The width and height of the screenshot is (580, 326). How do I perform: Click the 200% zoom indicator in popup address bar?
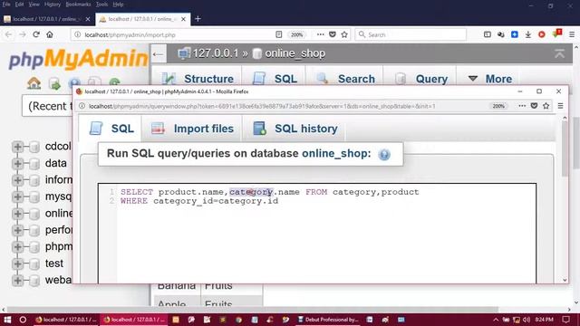pos(498,106)
